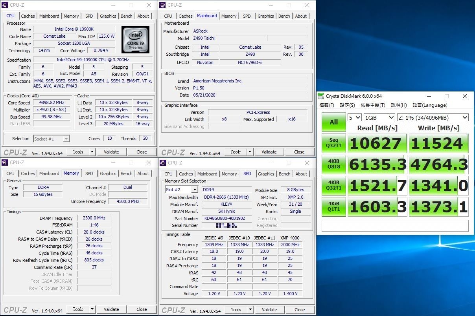Open Graphics tab in the Mainboard-tab window
Image resolution: width=475 pixels, height=316 pixels.
(x=266, y=16)
